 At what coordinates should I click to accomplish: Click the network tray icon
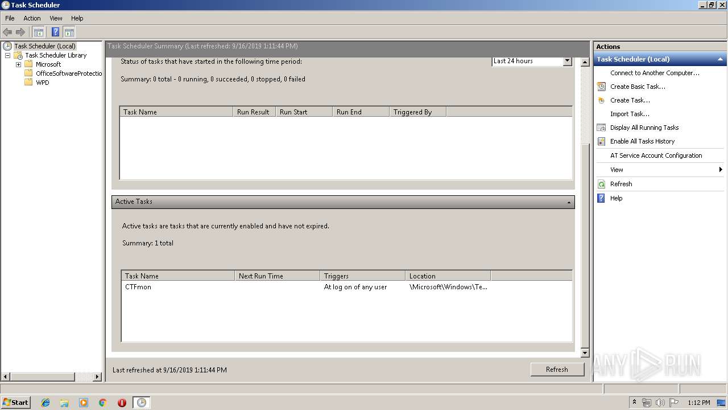[x=646, y=403]
